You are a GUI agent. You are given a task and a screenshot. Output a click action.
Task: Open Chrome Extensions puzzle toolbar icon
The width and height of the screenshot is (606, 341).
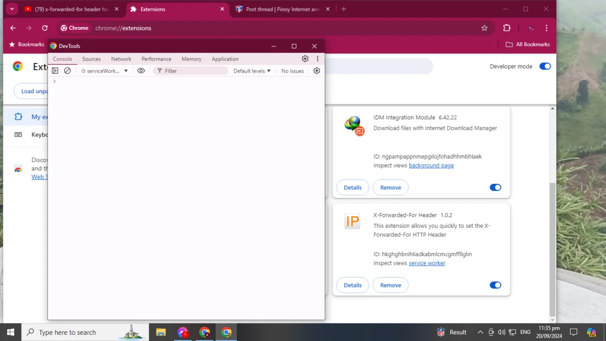click(x=507, y=28)
